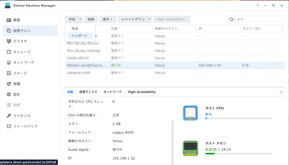Sort by the 稼働中のホスト column header

tap(174, 29)
